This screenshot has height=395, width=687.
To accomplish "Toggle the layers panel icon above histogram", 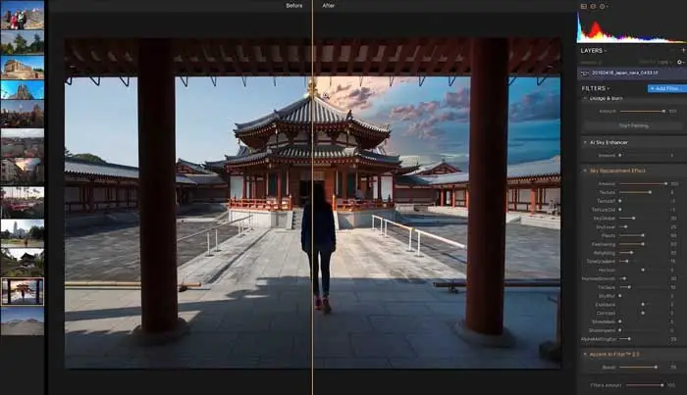I will pyautogui.click(x=593, y=6).
